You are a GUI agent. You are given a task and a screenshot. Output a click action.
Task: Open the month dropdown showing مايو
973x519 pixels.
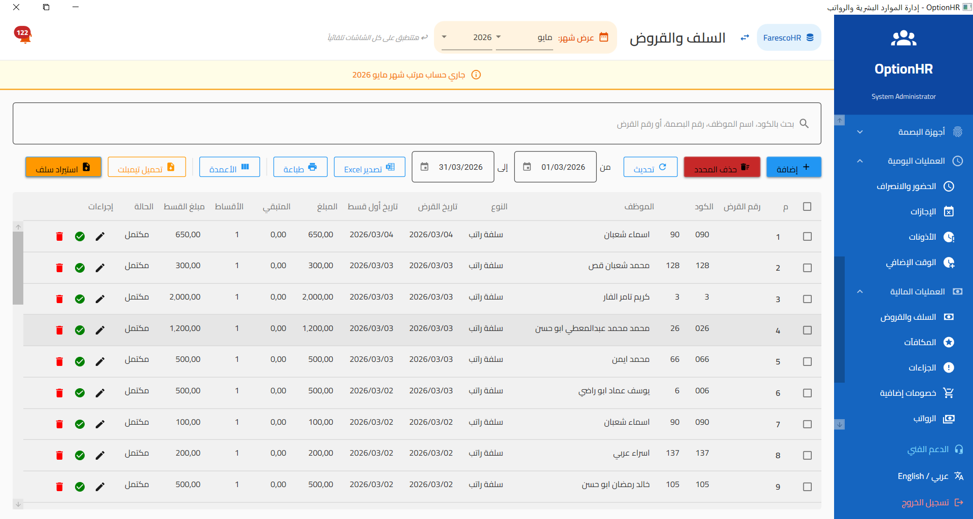point(524,38)
